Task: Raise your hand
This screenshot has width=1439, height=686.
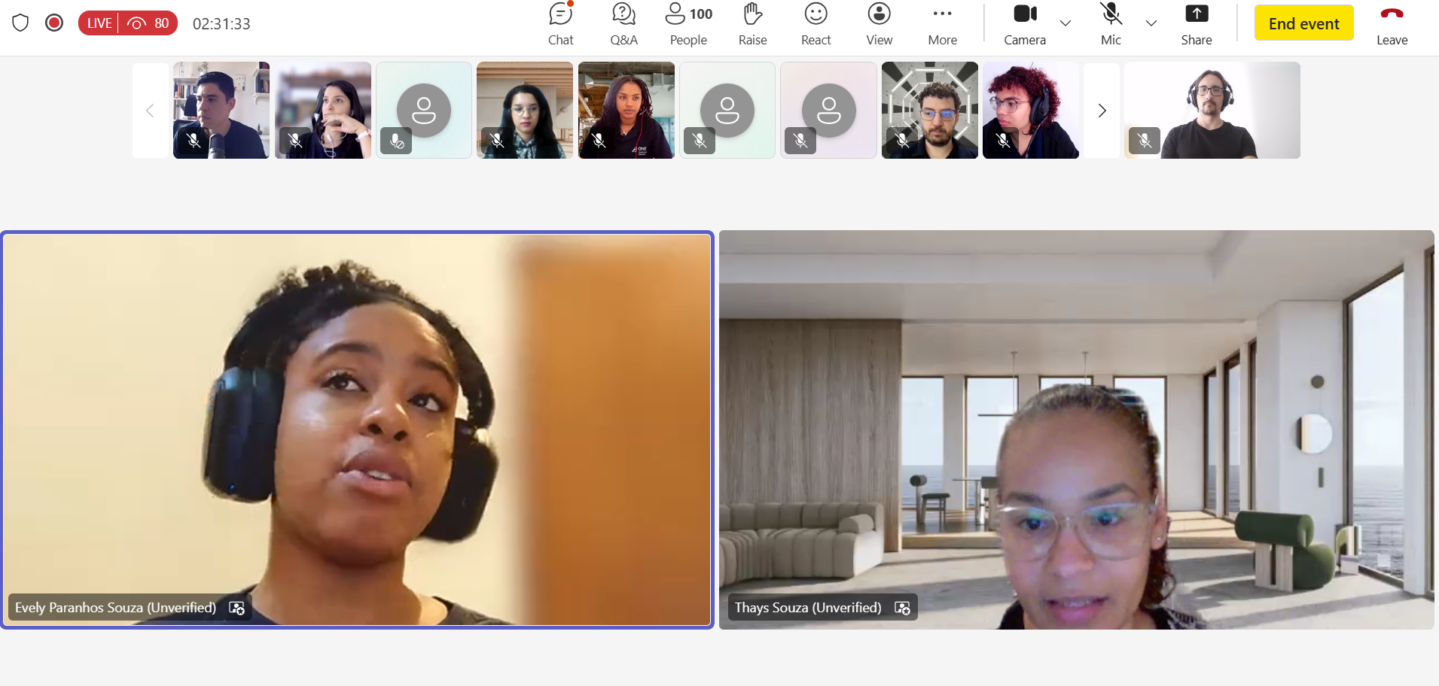Action: point(752,24)
